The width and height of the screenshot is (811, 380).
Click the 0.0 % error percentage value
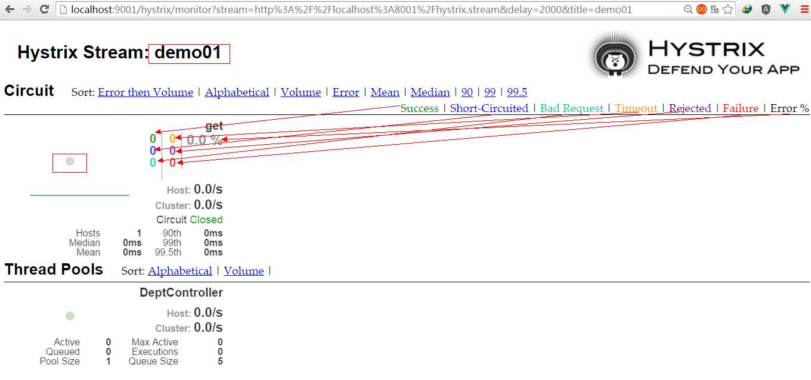205,141
